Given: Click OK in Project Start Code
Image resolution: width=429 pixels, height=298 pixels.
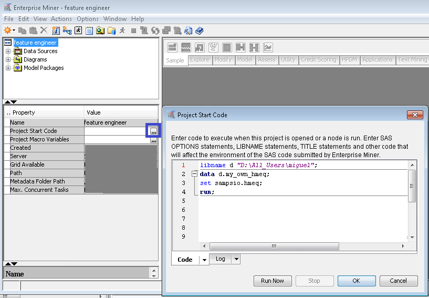Looking at the screenshot, I should tap(356, 281).
